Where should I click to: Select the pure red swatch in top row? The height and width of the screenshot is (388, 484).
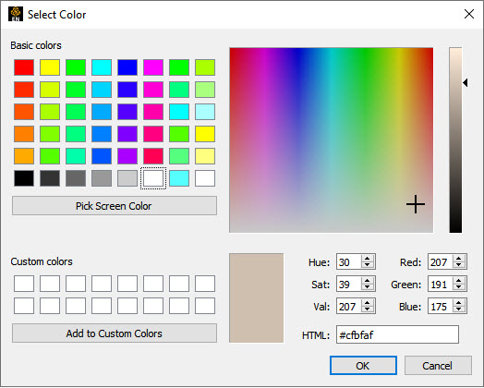(24, 67)
